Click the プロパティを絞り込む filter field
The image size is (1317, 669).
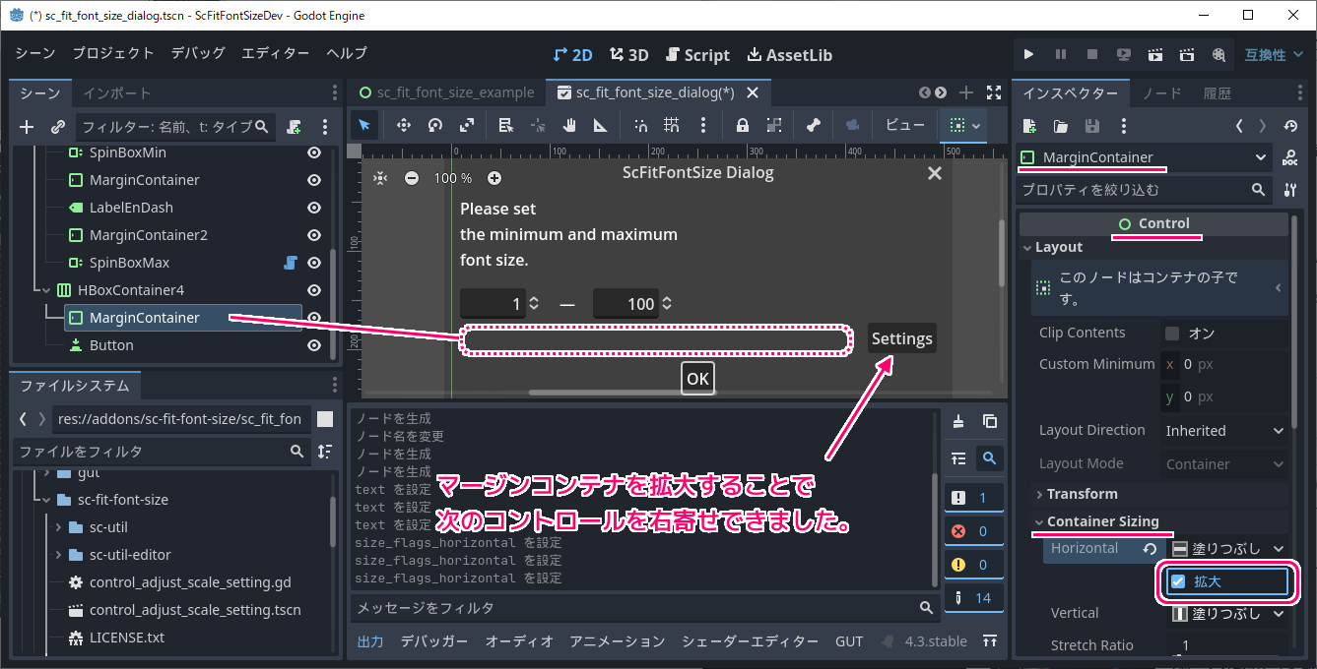click(1133, 190)
